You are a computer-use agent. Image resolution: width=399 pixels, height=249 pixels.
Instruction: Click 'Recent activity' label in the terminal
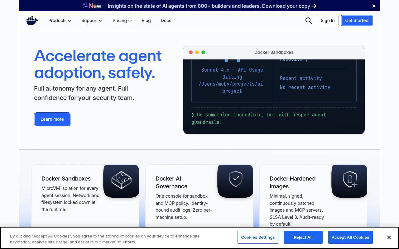(x=301, y=78)
